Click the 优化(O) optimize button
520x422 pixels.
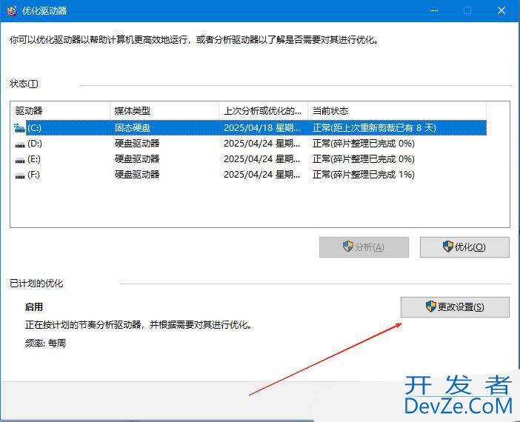click(464, 247)
